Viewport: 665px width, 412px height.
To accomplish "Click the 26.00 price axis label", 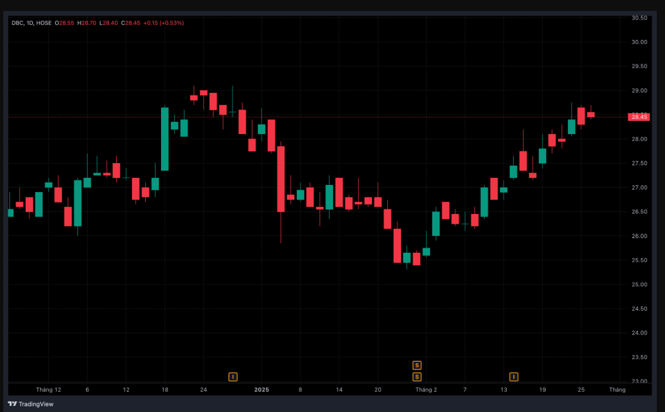I will coord(639,236).
